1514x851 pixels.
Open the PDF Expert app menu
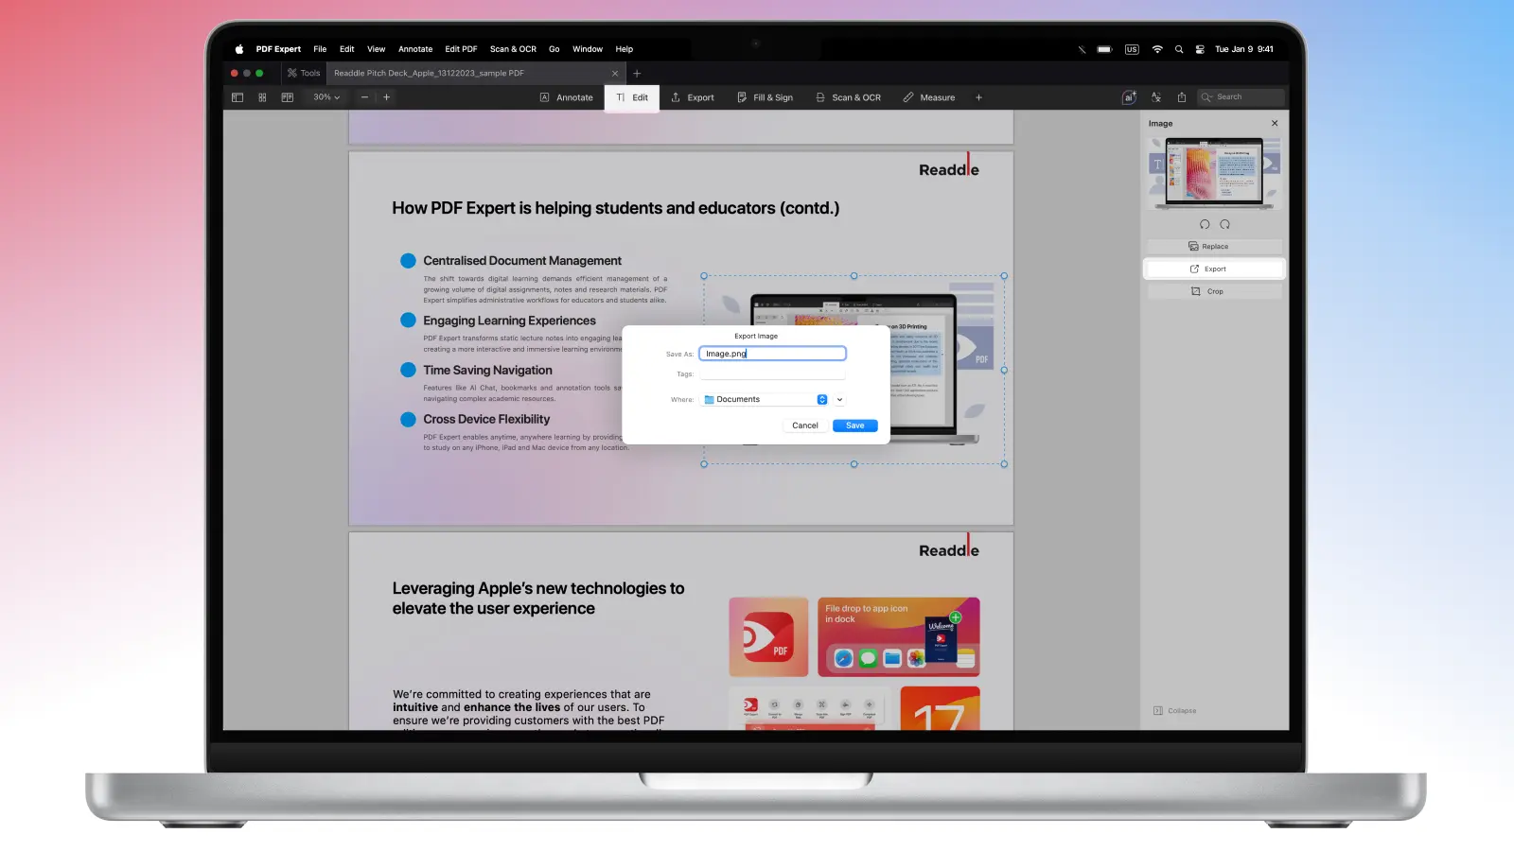(x=278, y=49)
